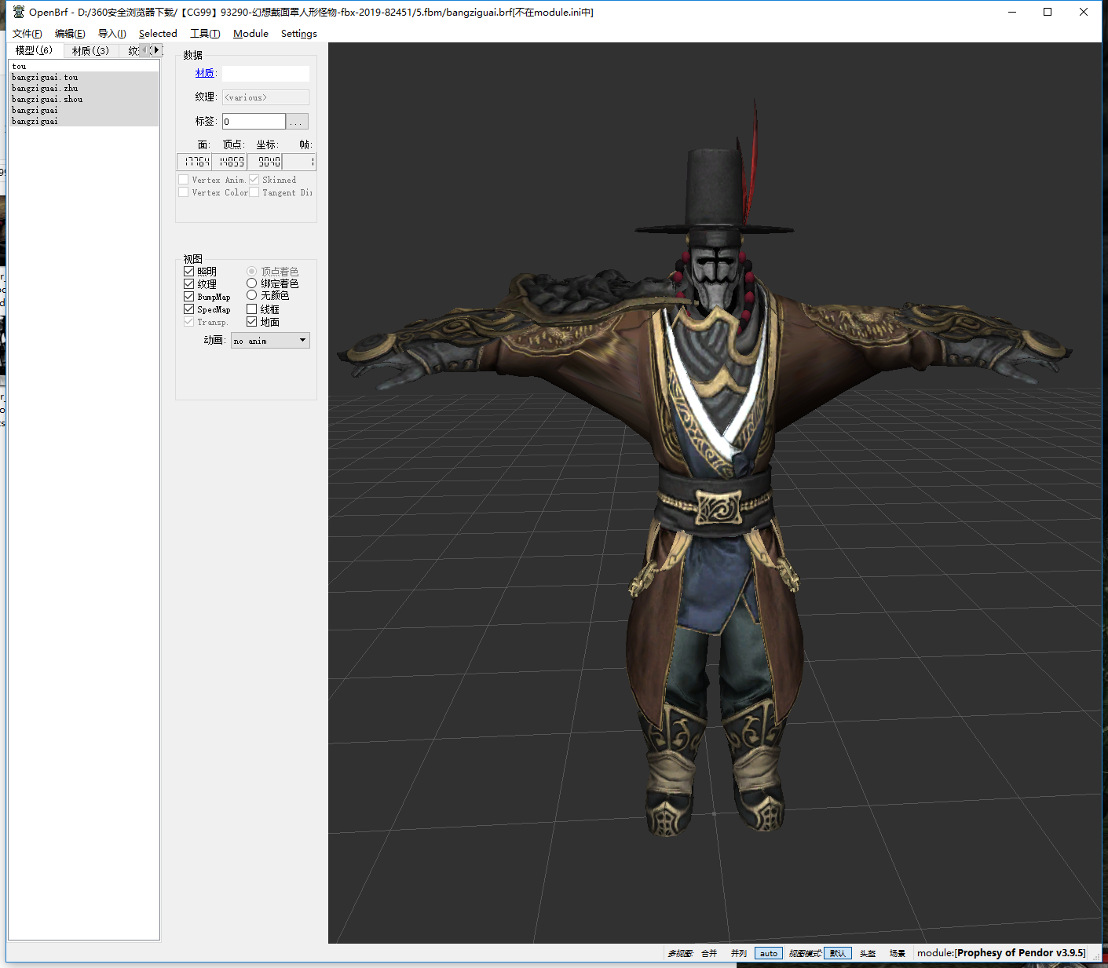Toggle the Transp. checkbox
The image size is (1108, 968).
[189, 322]
